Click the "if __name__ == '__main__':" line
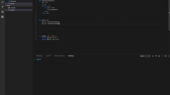Viewport: 170px width, 95px height. pos(48,36)
